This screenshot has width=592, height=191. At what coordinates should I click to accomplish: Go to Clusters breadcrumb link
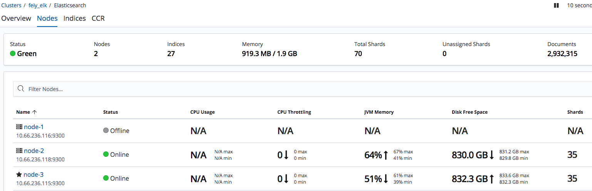point(12,5)
